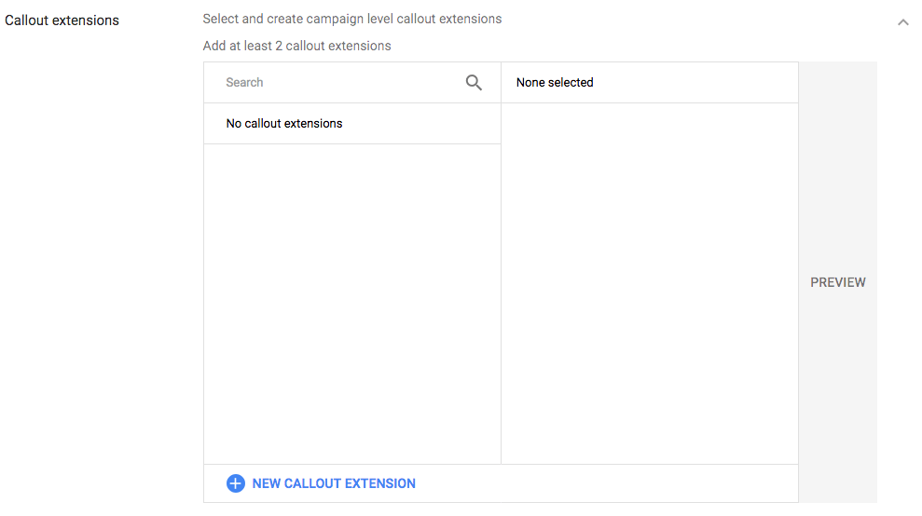Click the NEW CALLOUT EXTENSION link text
The image size is (922, 516).
point(334,483)
